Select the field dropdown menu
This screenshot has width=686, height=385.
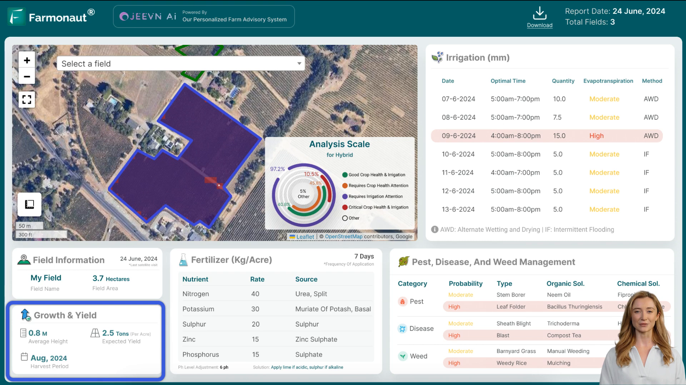[x=180, y=63]
